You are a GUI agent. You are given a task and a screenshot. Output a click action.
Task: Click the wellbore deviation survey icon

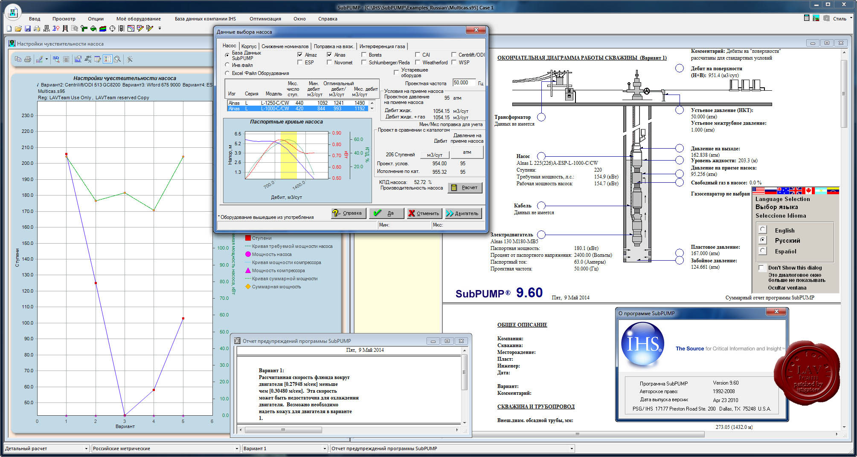(x=56, y=29)
